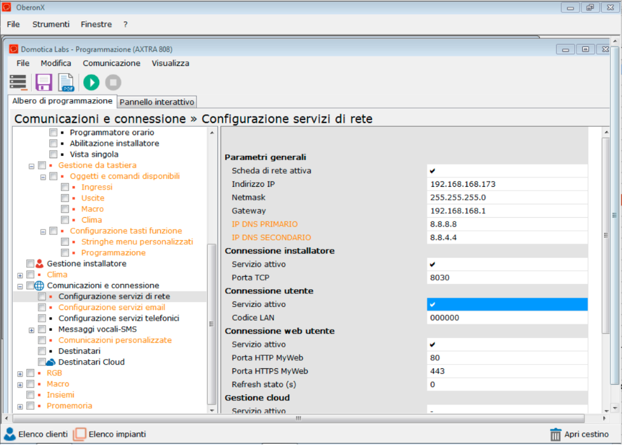Open the Modifica menu
622x445 pixels.
click(56, 63)
